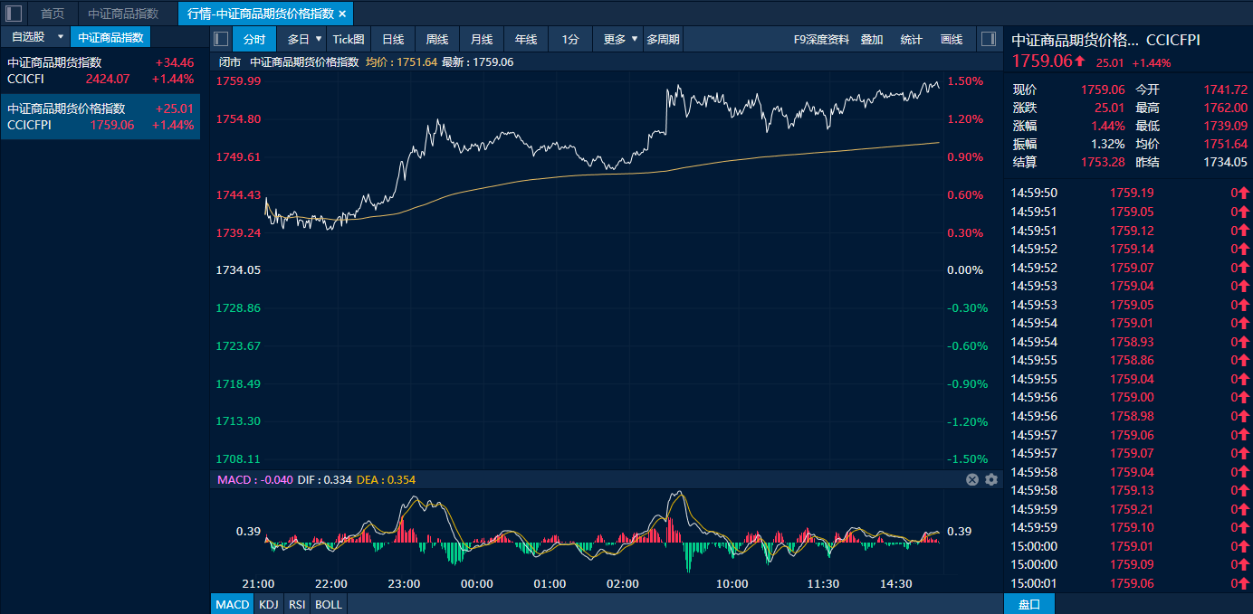The image size is (1253, 614).
Task: Open F9深度资料 detailed info
Action: (821, 39)
